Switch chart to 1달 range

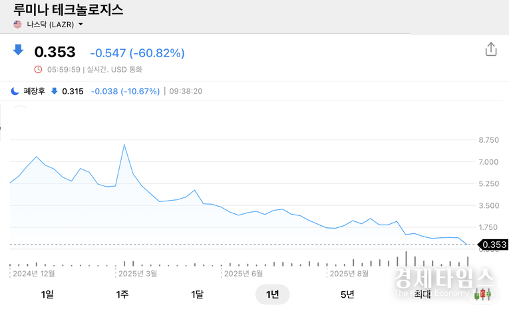pyautogui.click(x=197, y=294)
